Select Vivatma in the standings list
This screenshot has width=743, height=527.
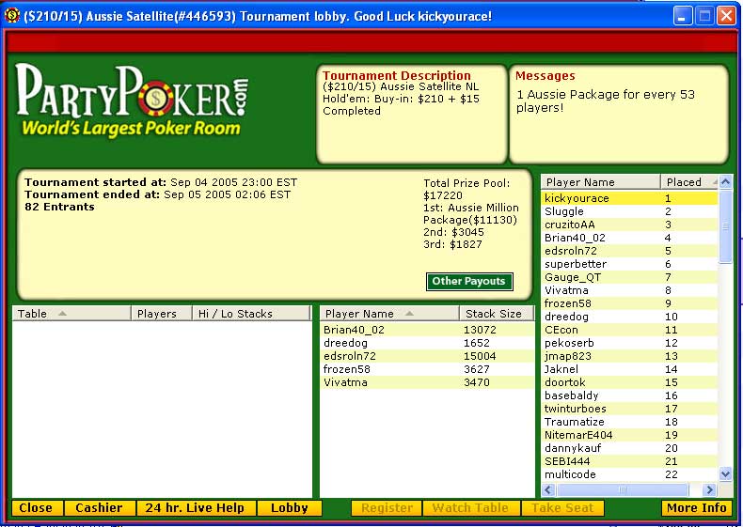point(629,290)
